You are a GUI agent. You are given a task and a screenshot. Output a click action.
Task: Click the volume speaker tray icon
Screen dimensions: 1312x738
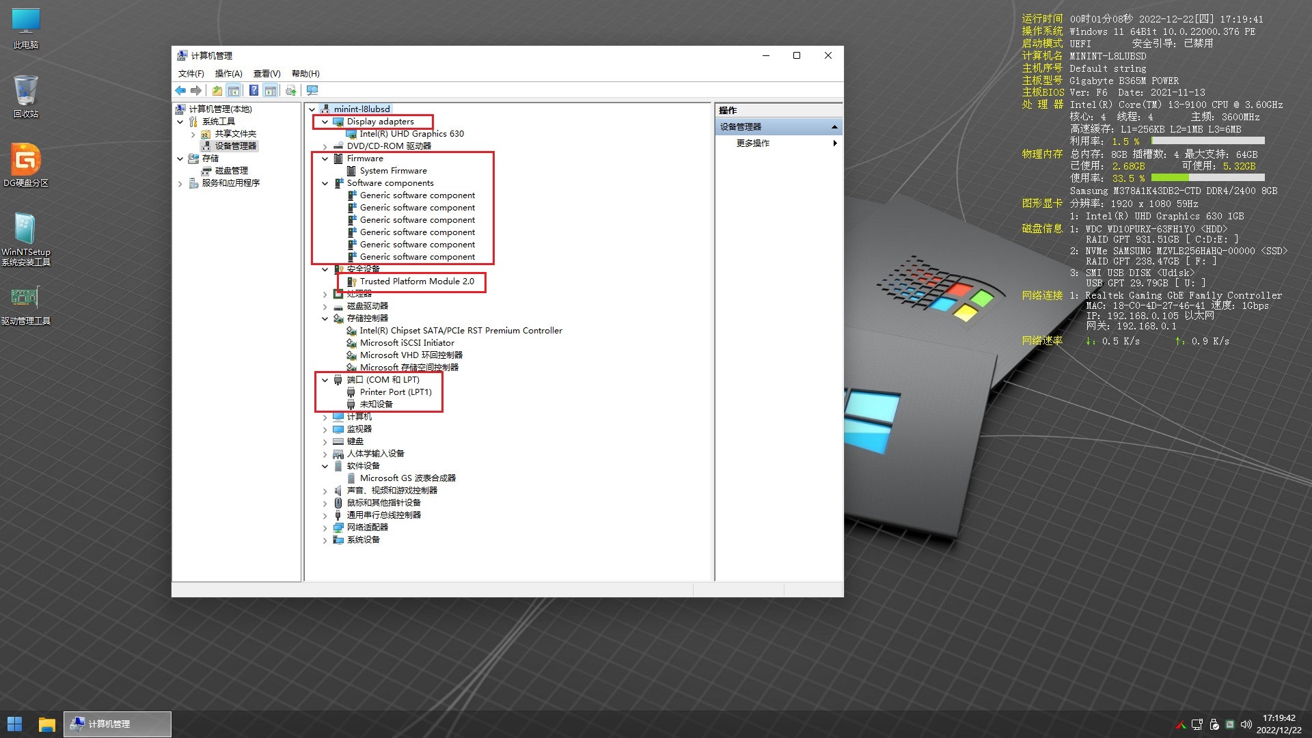[x=1246, y=724]
